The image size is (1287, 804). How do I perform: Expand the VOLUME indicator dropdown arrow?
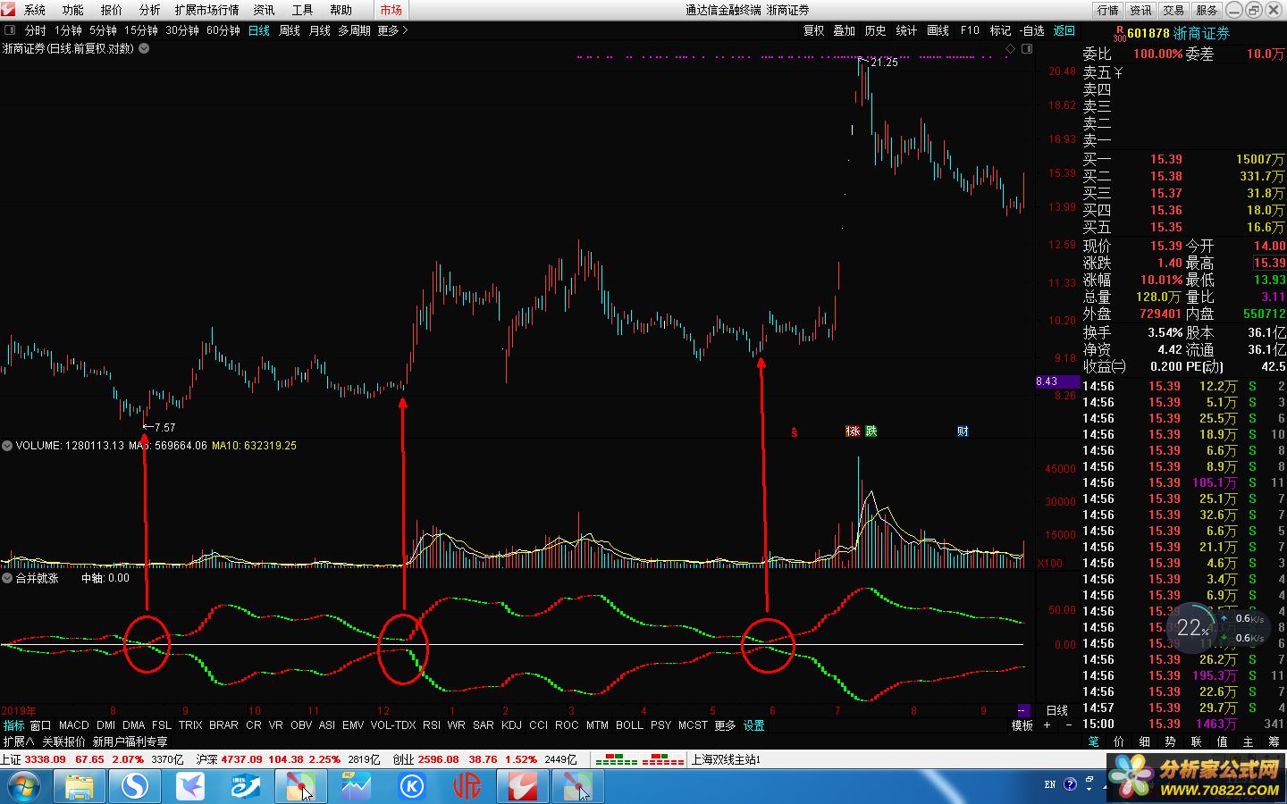coord(7,445)
